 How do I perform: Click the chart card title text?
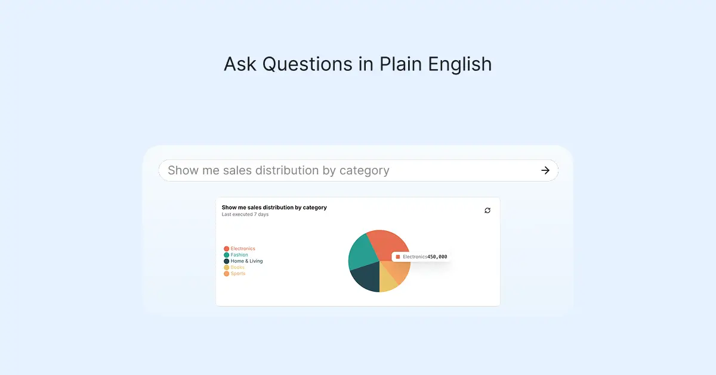coord(274,208)
